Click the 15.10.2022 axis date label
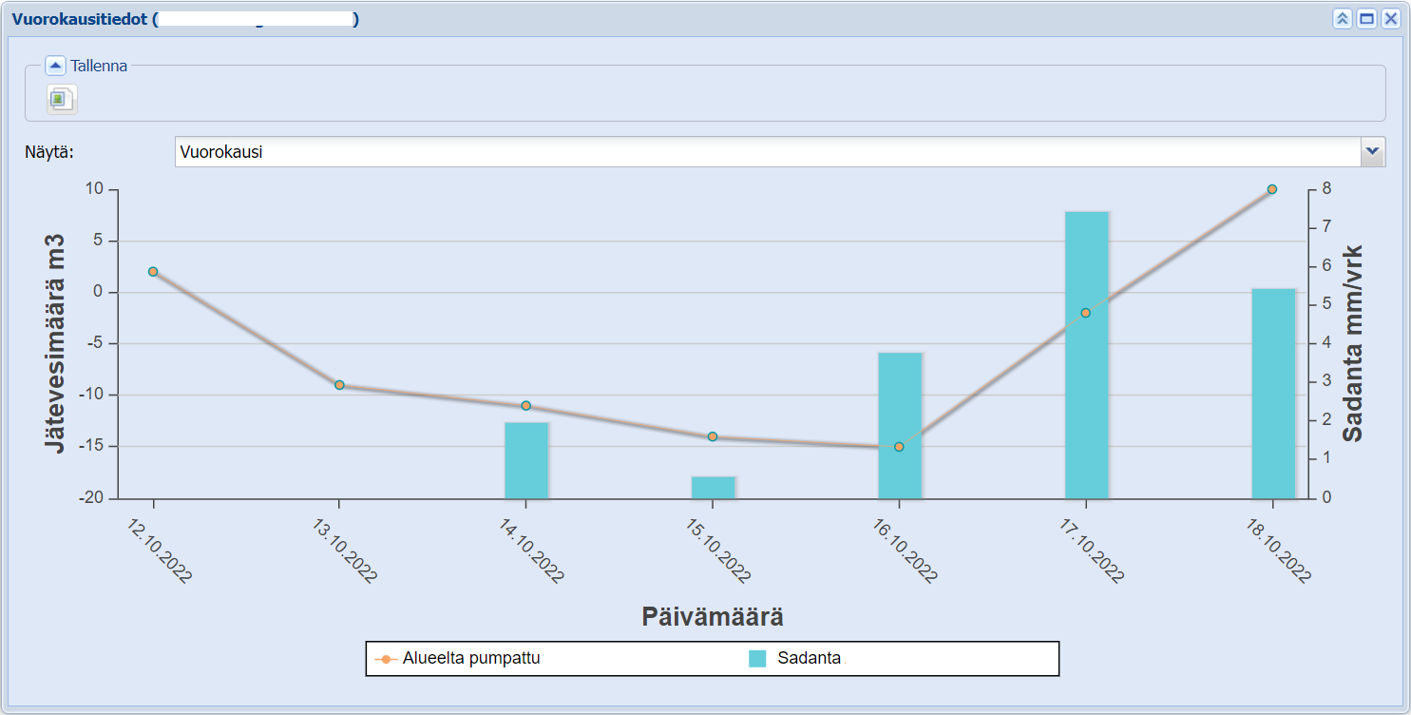The height and width of the screenshot is (715, 1411). pos(720,549)
